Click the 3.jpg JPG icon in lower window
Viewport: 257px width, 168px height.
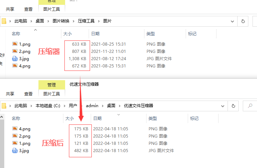click(x=15, y=150)
